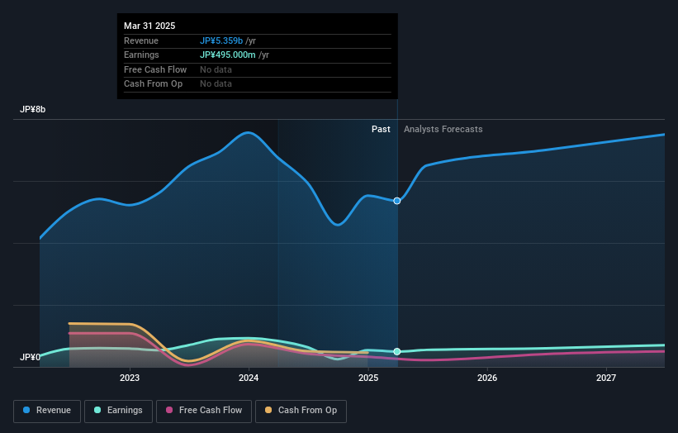Click the JP¥0 y-axis label

click(x=30, y=357)
